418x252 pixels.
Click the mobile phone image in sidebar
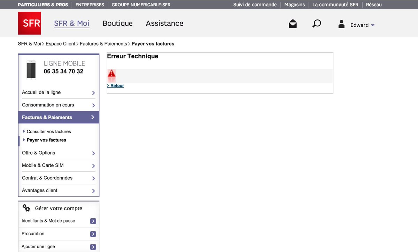coord(31,70)
